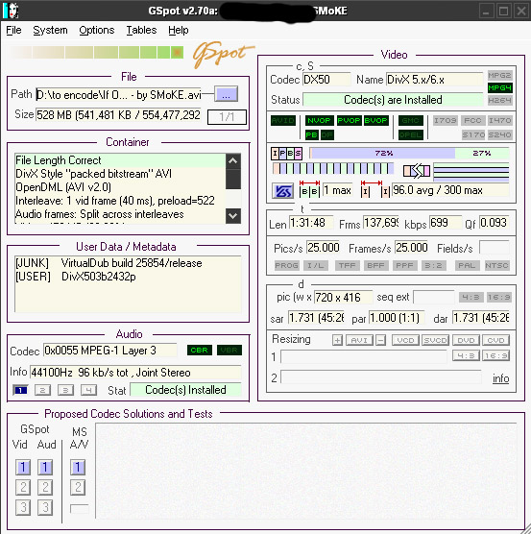Click the audio VBR indicator
Screen dimensions: 531x534
pos(229,351)
